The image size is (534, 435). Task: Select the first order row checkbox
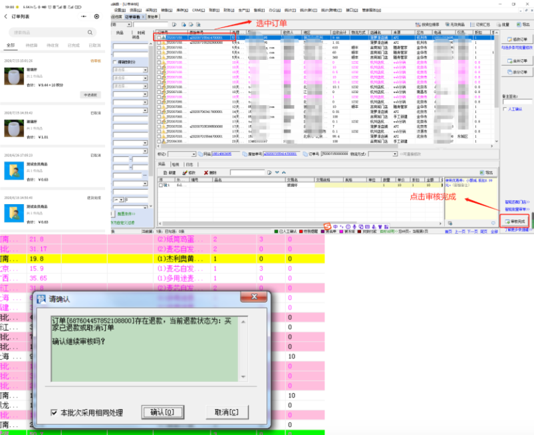click(159, 38)
